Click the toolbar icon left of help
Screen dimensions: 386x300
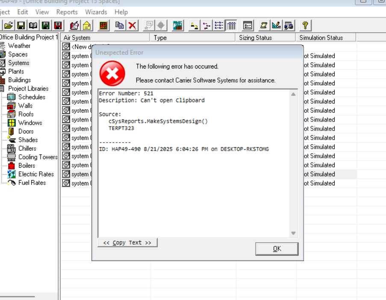[x=289, y=25]
